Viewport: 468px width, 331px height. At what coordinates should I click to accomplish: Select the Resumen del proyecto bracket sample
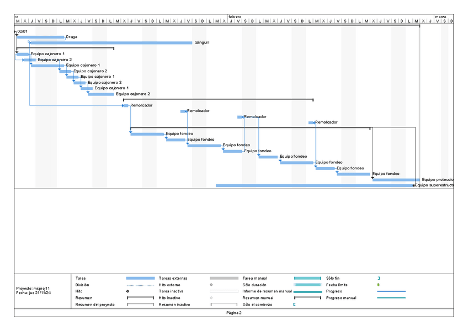[140, 305]
